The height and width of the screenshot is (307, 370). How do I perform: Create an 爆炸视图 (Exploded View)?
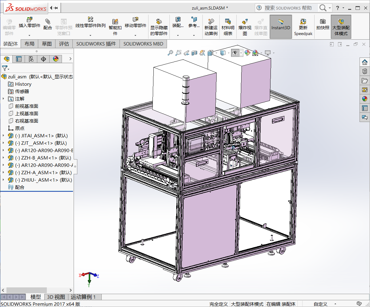click(245, 26)
